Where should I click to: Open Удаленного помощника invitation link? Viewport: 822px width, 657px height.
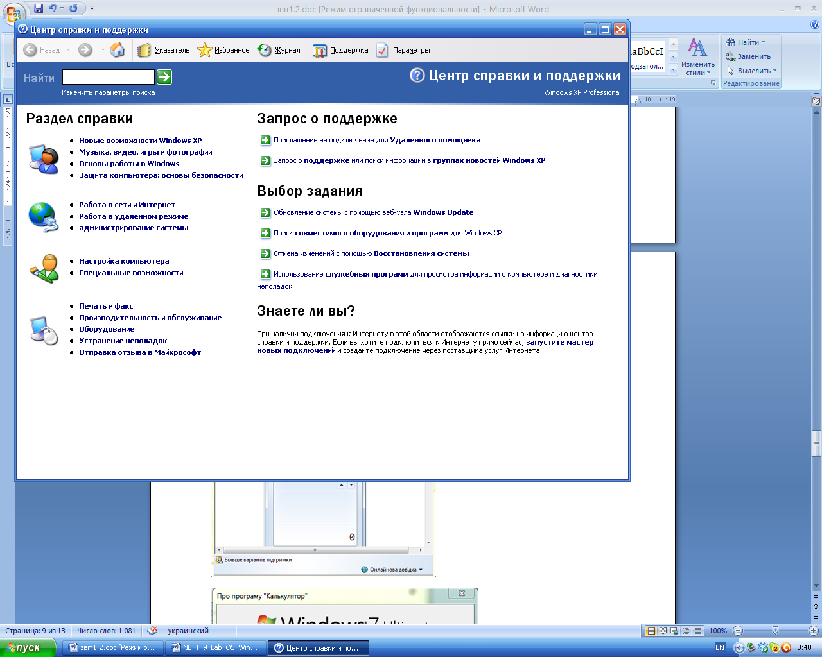pos(435,140)
